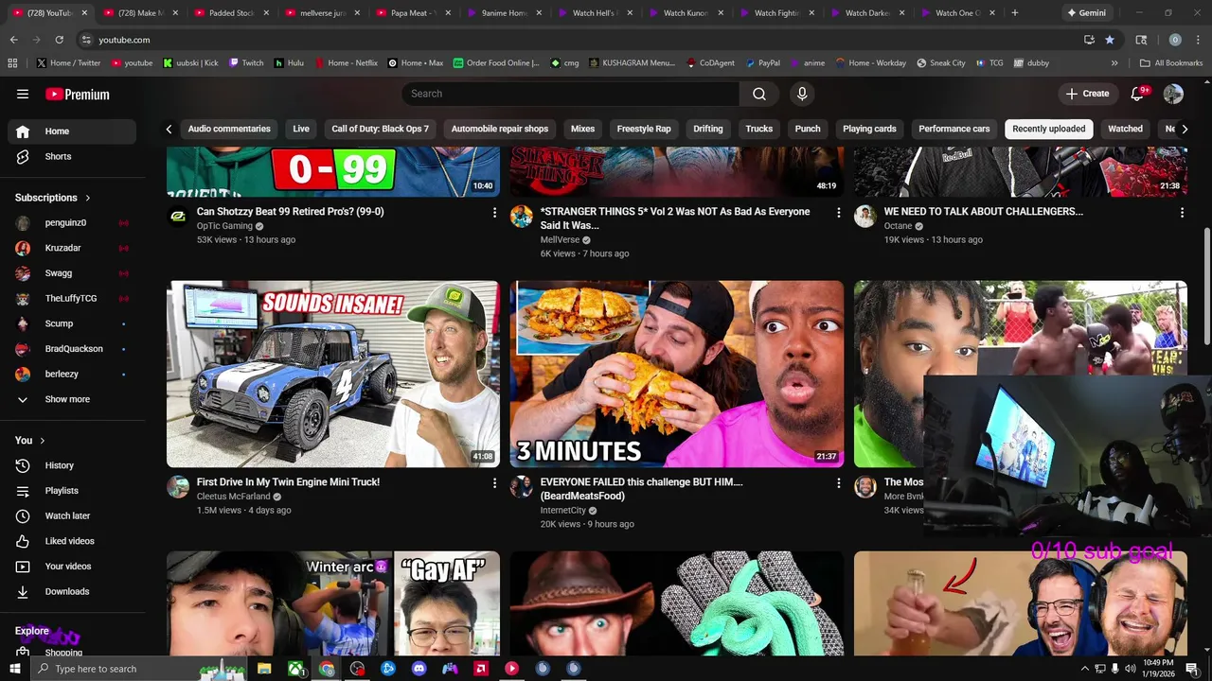Select the Automobile repair shops chip
The width and height of the screenshot is (1212, 681).
coord(500,129)
